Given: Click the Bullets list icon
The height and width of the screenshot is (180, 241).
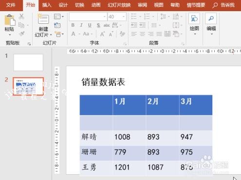Looking at the screenshot, I should click(x=134, y=16).
